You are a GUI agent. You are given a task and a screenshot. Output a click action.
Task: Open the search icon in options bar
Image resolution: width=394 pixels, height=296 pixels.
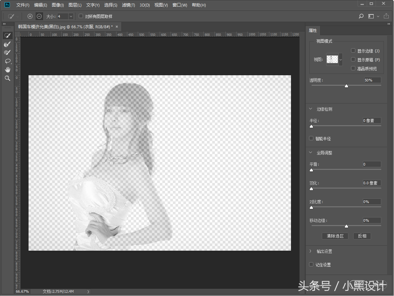point(361,16)
